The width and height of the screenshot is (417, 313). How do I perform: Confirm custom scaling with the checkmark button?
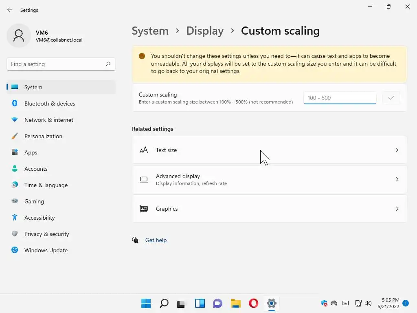click(391, 98)
